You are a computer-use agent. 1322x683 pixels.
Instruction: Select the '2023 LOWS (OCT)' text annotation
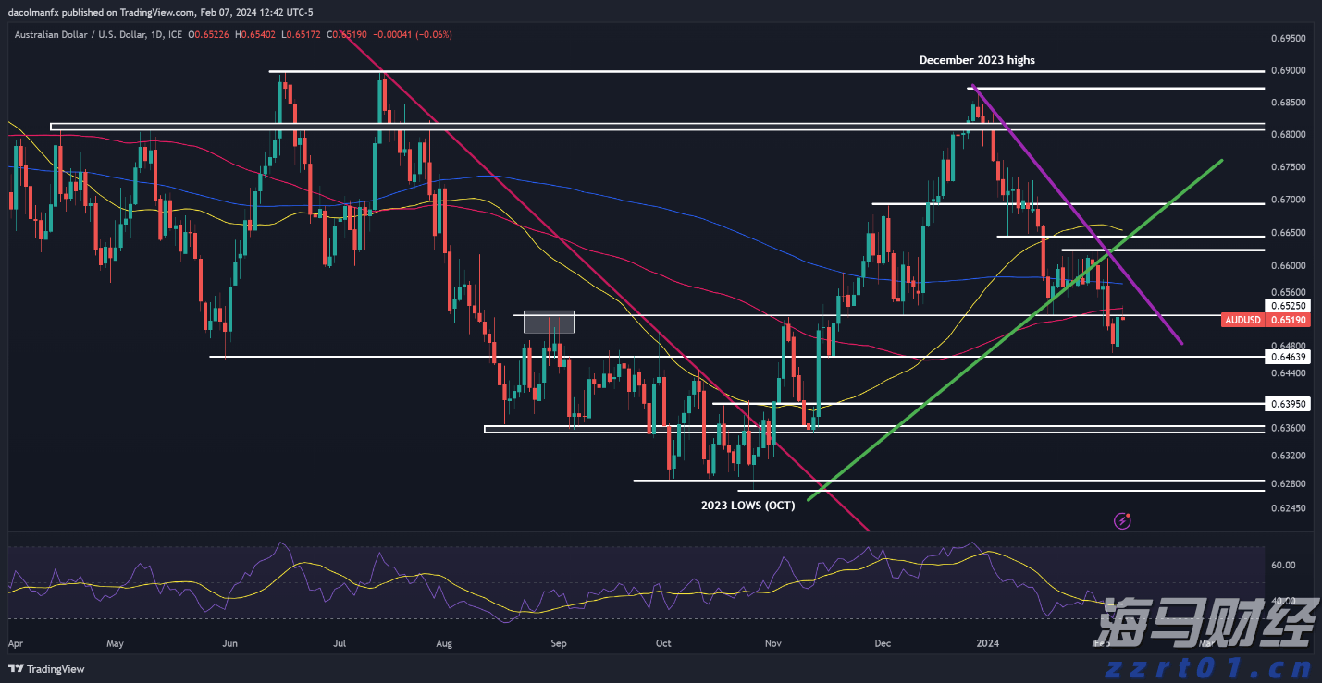[x=747, y=506]
